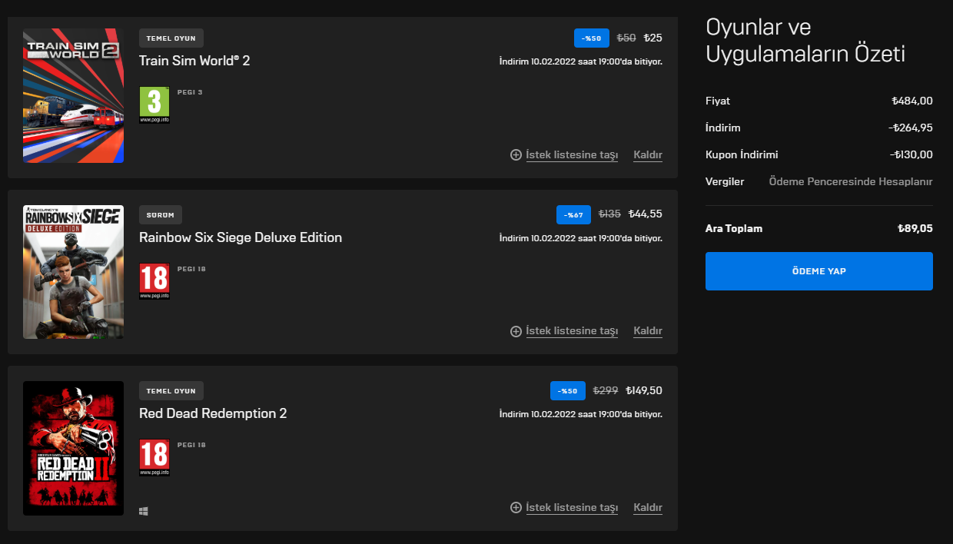Move Rainbow Six Siege Deluxe Edition to wishlist
The height and width of the screenshot is (544, 953).
pos(572,331)
